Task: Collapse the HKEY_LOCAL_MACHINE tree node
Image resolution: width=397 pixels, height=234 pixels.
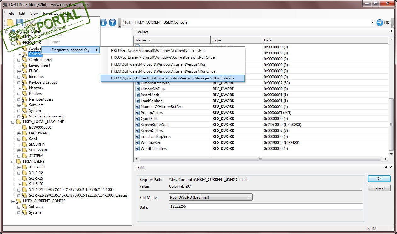Action: (13, 122)
